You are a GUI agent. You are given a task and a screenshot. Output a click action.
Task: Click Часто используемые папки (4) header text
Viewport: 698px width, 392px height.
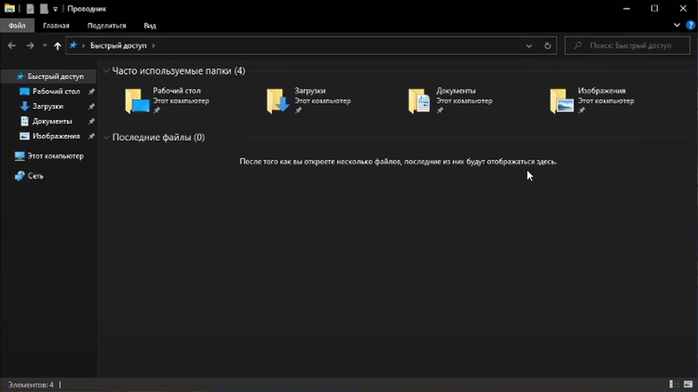pos(179,71)
